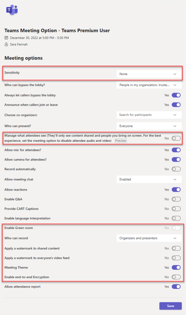This screenshot has height=315, width=186.
Task: Click the calendar icon beside the meeting date
Action: [6, 37]
